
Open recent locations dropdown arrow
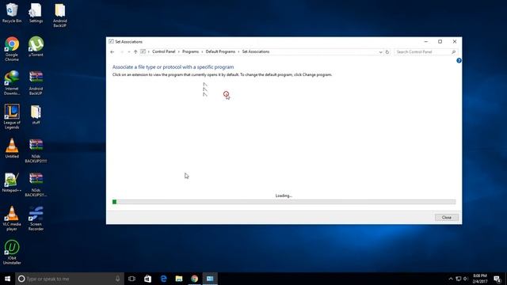pos(128,51)
